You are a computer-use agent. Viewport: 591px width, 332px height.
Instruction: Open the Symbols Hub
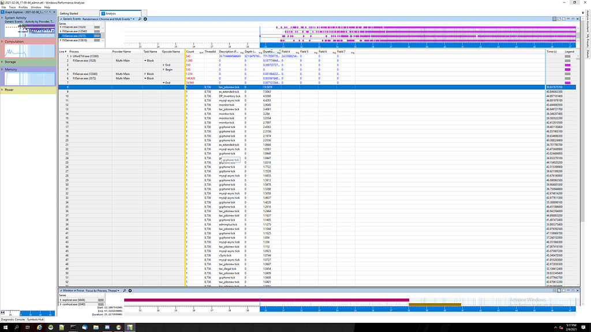point(36,319)
